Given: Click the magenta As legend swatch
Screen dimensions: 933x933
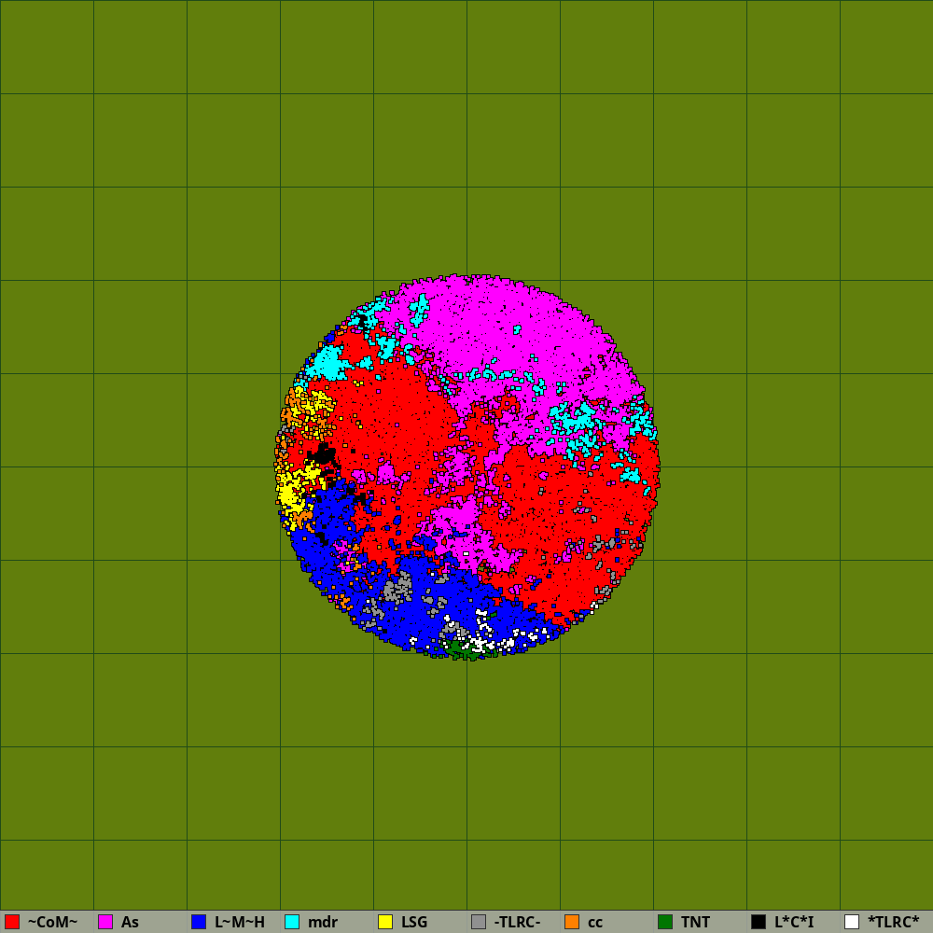Looking at the screenshot, I should 105,922.
